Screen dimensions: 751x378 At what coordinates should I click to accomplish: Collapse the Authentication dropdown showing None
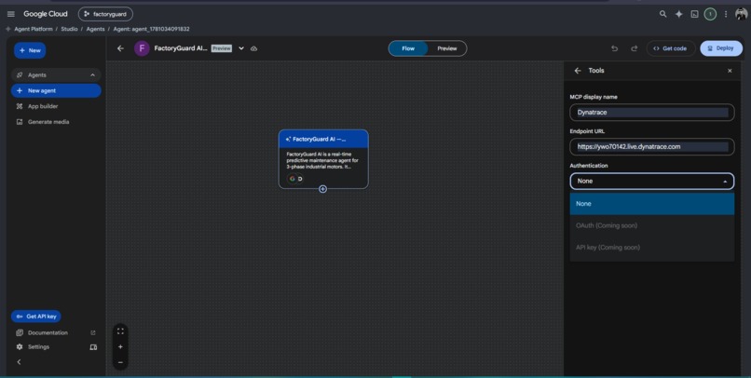652,182
